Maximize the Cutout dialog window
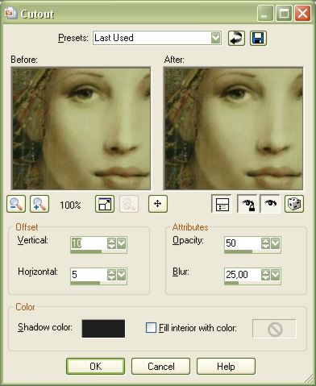Image resolution: width=316 pixels, height=386 pixels. tap(284, 14)
